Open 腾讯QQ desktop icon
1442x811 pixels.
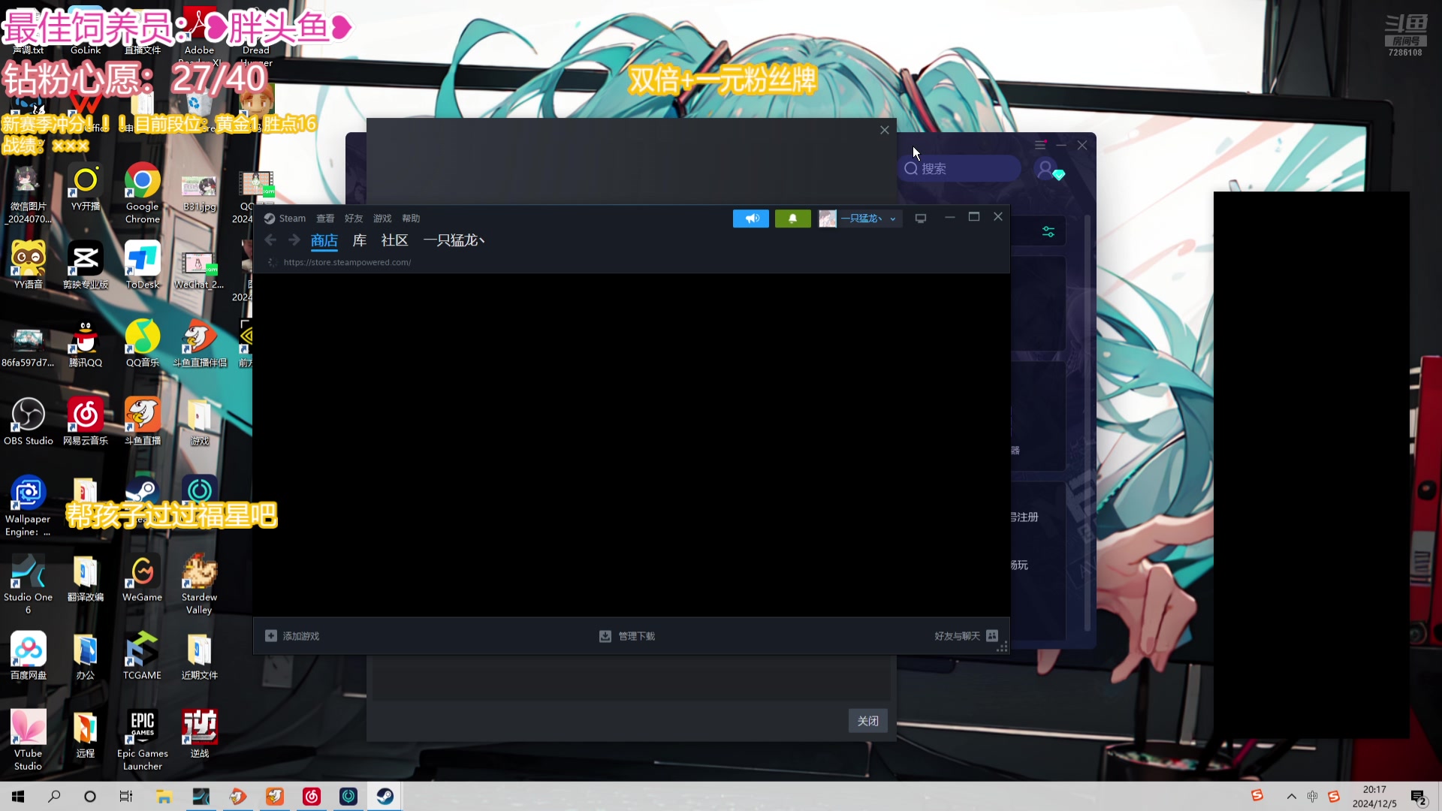click(86, 344)
